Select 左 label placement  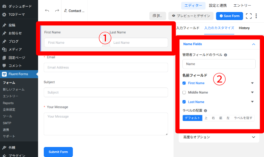pos(228,118)
